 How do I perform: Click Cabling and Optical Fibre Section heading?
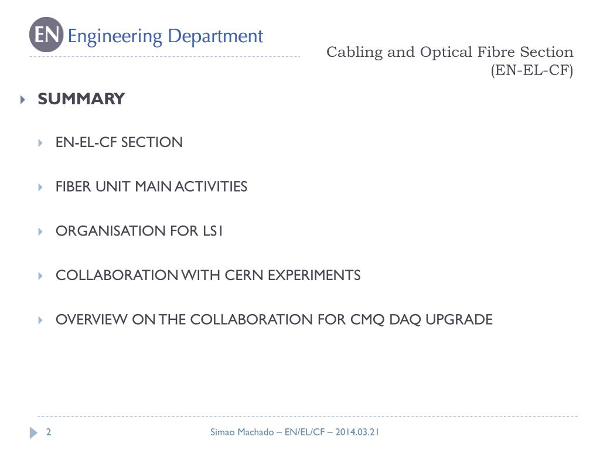click(449, 52)
